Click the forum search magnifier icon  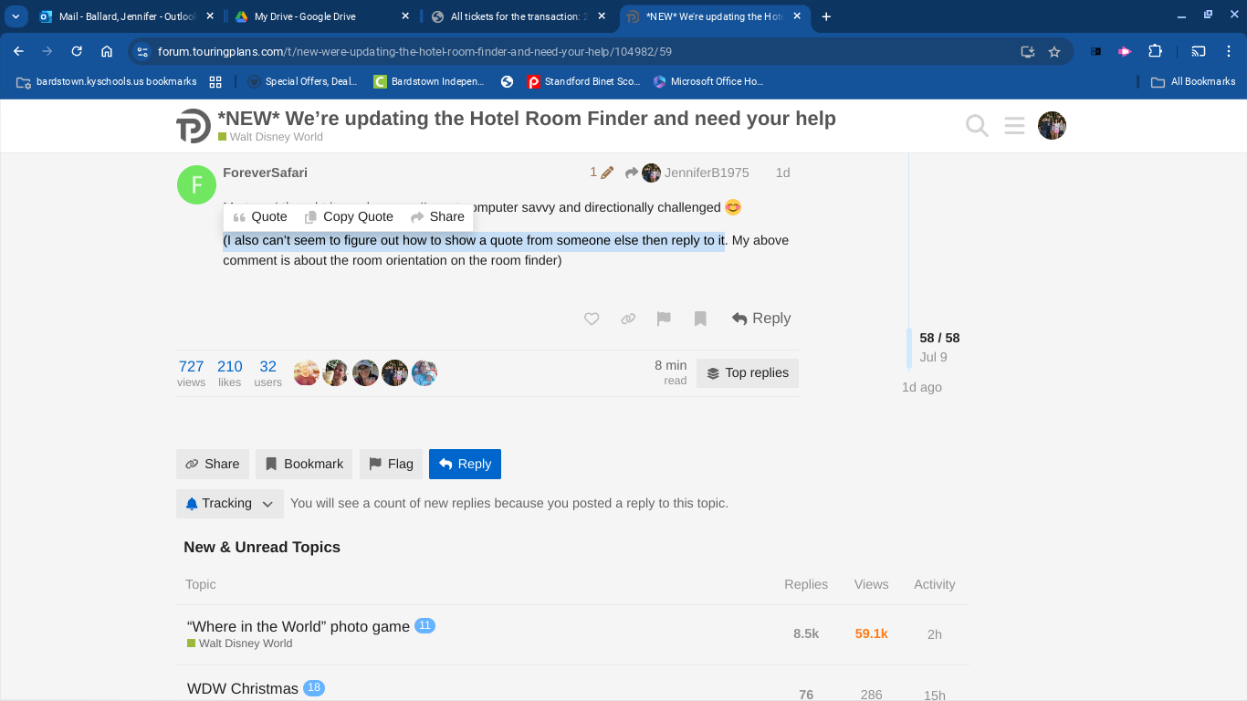tap(977, 126)
